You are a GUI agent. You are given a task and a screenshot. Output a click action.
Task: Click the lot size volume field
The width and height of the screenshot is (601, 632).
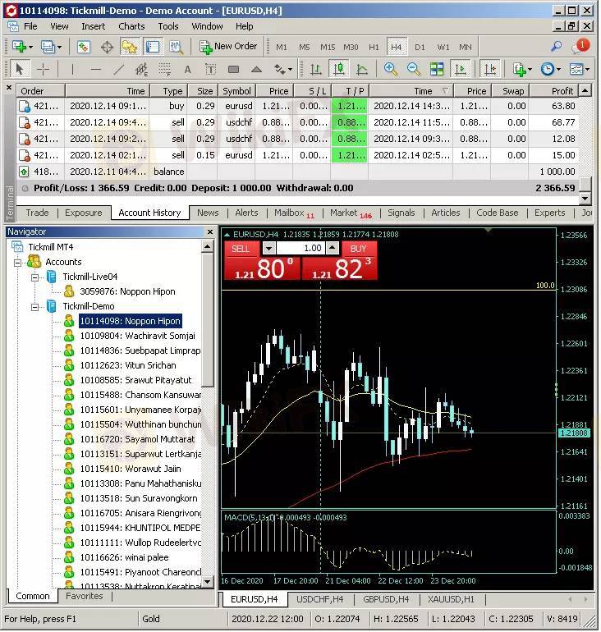[300, 248]
